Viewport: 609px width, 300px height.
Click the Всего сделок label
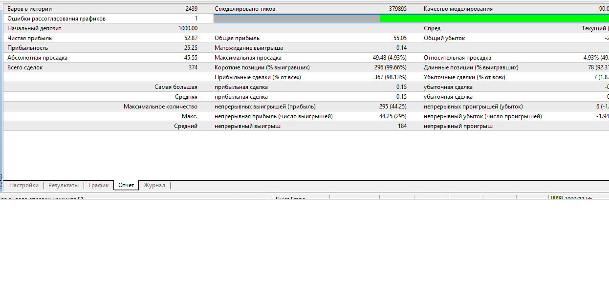point(25,67)
